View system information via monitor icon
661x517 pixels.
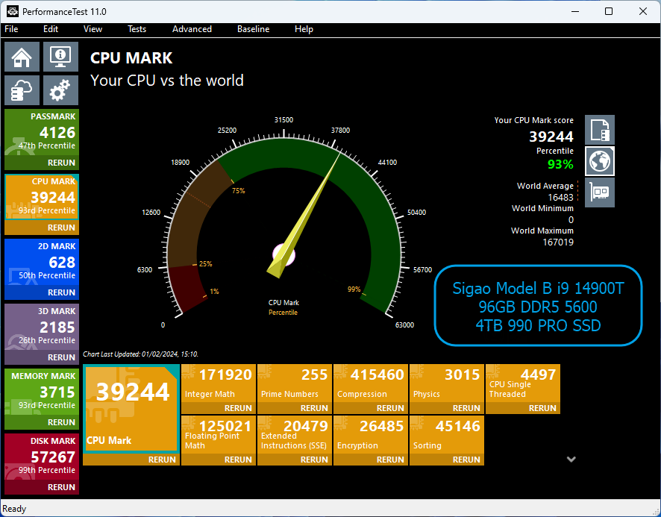(x=60, y=56)
